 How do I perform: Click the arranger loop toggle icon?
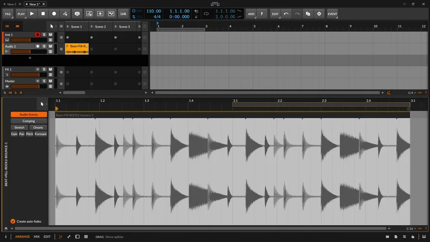[x=206, y=14]
